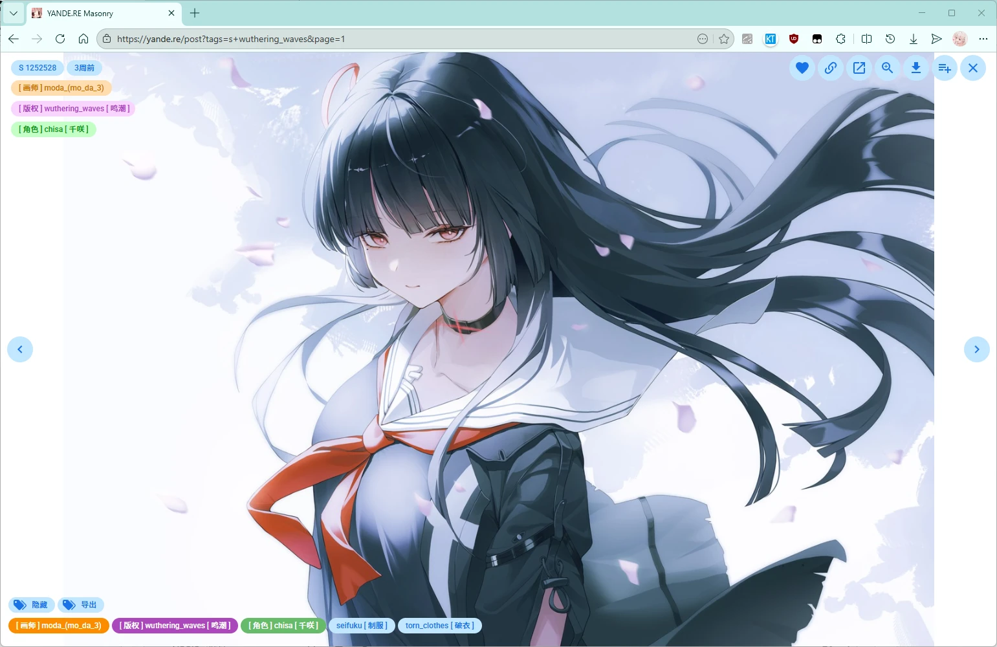Image resolution: width=997 pixels, height=647 pixels.
Task: Open a new tab
Action: pyautogui.click(x=195, y=13)
